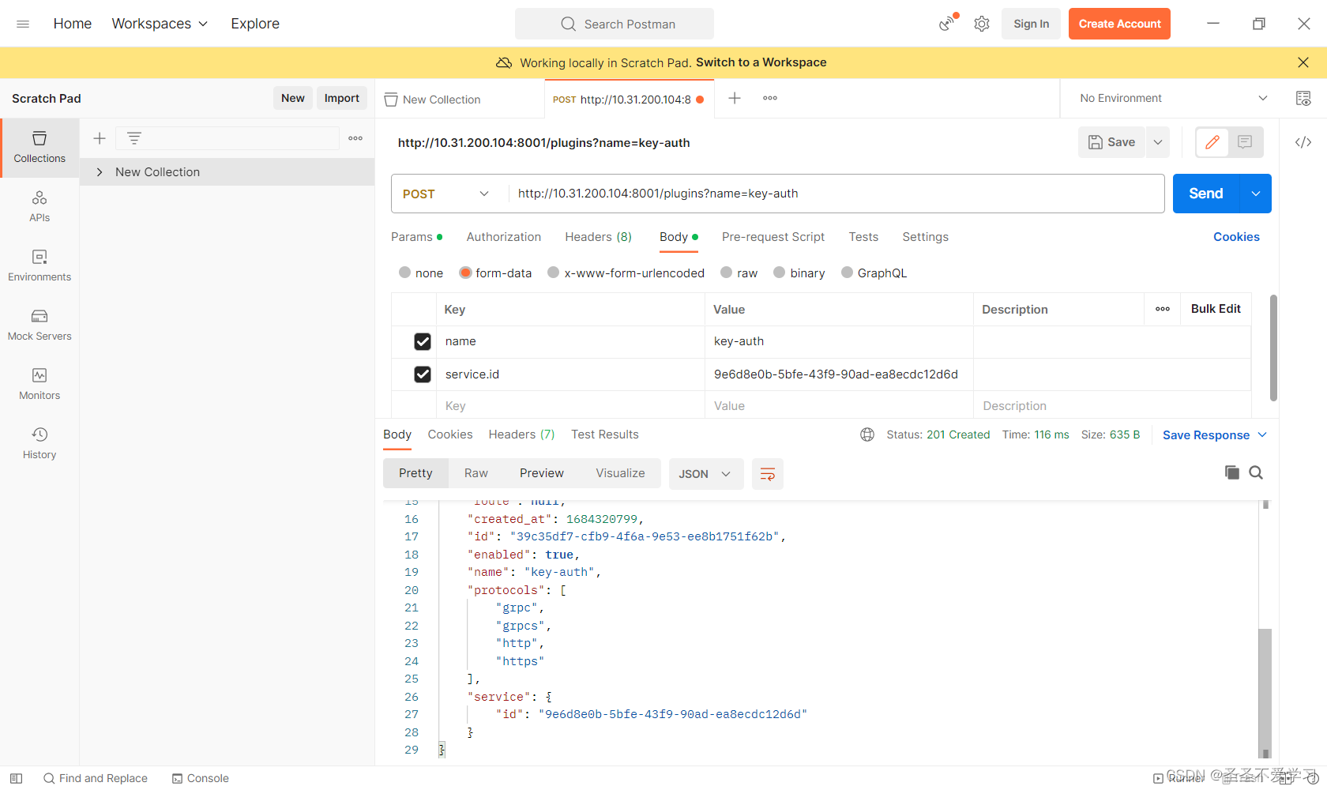This screenshot has width=1327, height=790.
Task: Click the New button in Scratch Pad
Action: click(293, 98)
